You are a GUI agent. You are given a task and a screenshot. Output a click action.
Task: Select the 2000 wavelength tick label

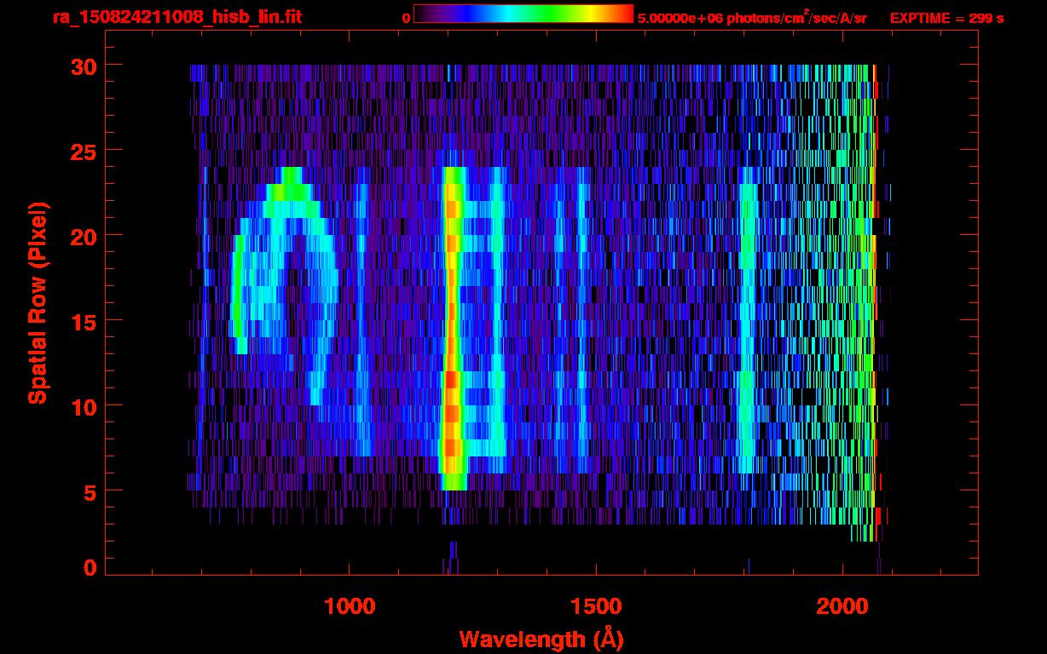pos(842,605)
